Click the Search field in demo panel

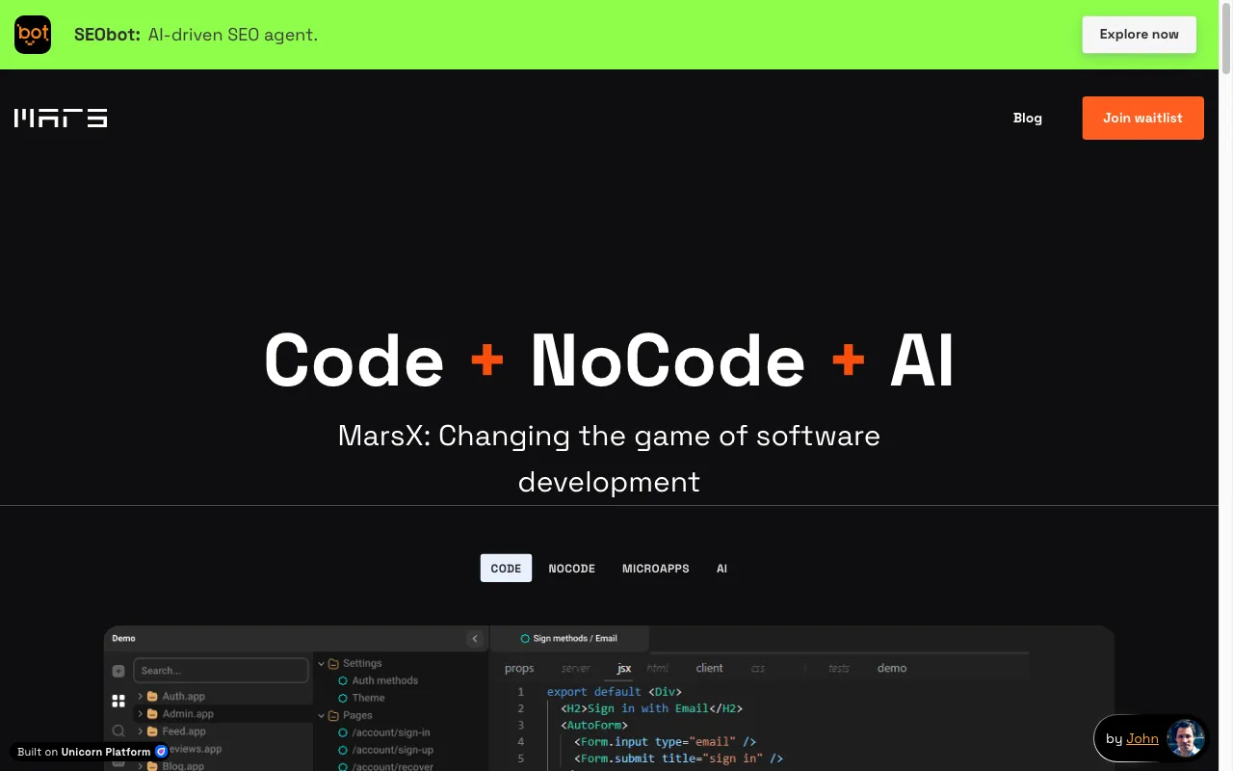coord(221,671)
